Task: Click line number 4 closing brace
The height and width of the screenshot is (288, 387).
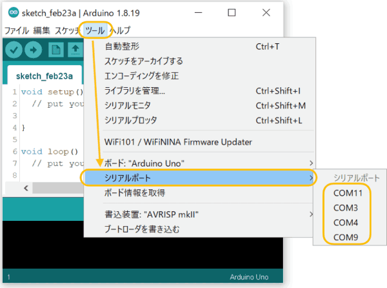Action: [x=23, y=128]
